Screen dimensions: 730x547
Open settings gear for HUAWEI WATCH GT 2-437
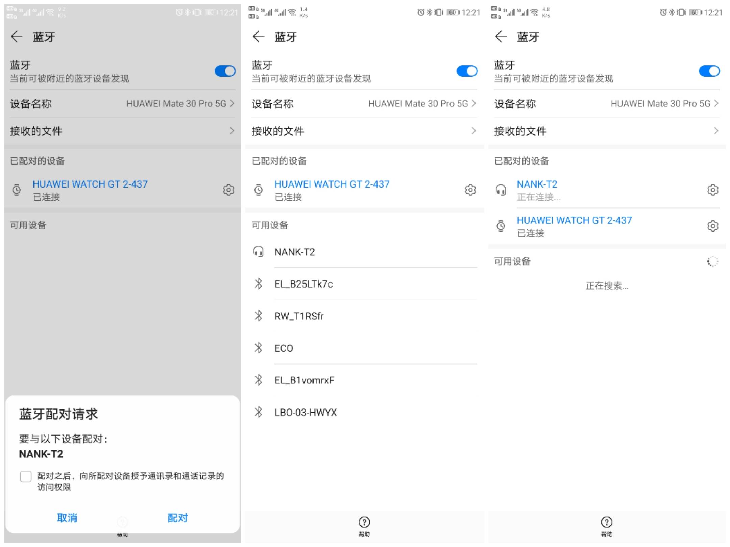coord(229,190)
